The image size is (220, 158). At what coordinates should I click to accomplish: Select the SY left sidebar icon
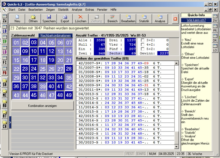5,39
